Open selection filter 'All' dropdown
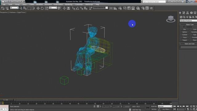This screenshot has height=111, width=197. coord(14,8)
